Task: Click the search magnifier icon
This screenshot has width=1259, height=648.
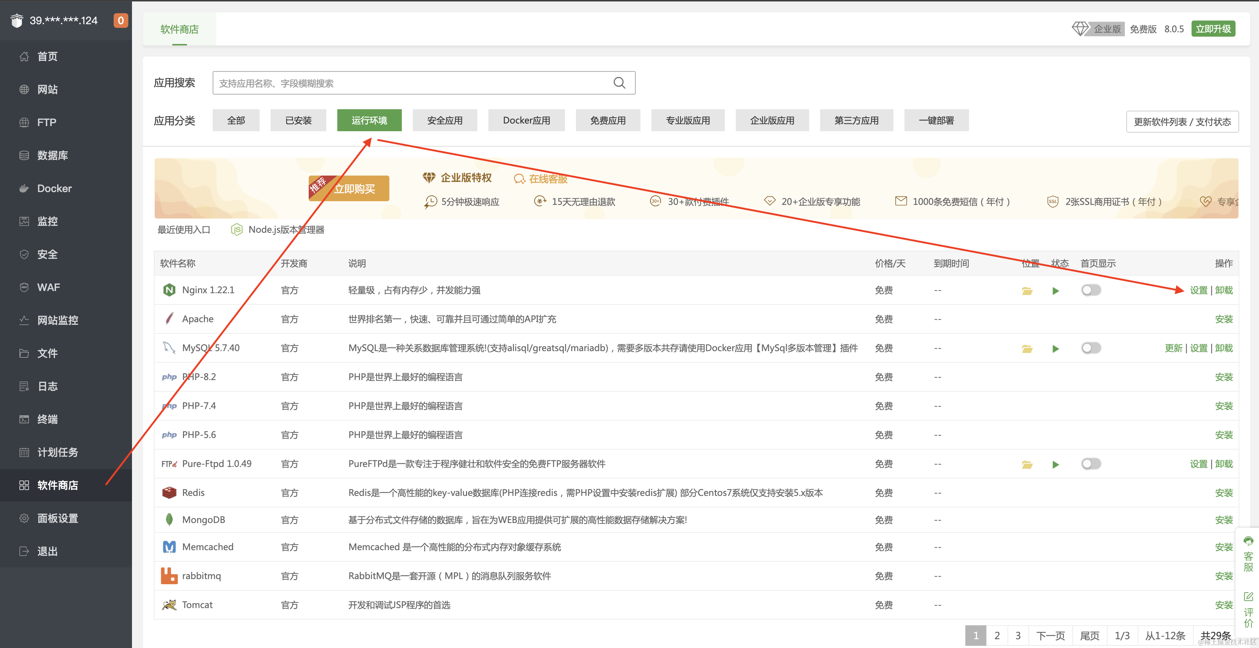Action: pos(619,82)
